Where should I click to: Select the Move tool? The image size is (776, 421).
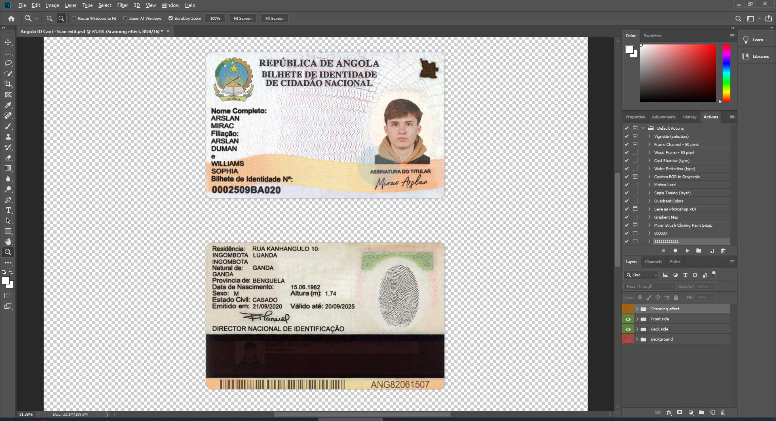(x=8, y=42)
